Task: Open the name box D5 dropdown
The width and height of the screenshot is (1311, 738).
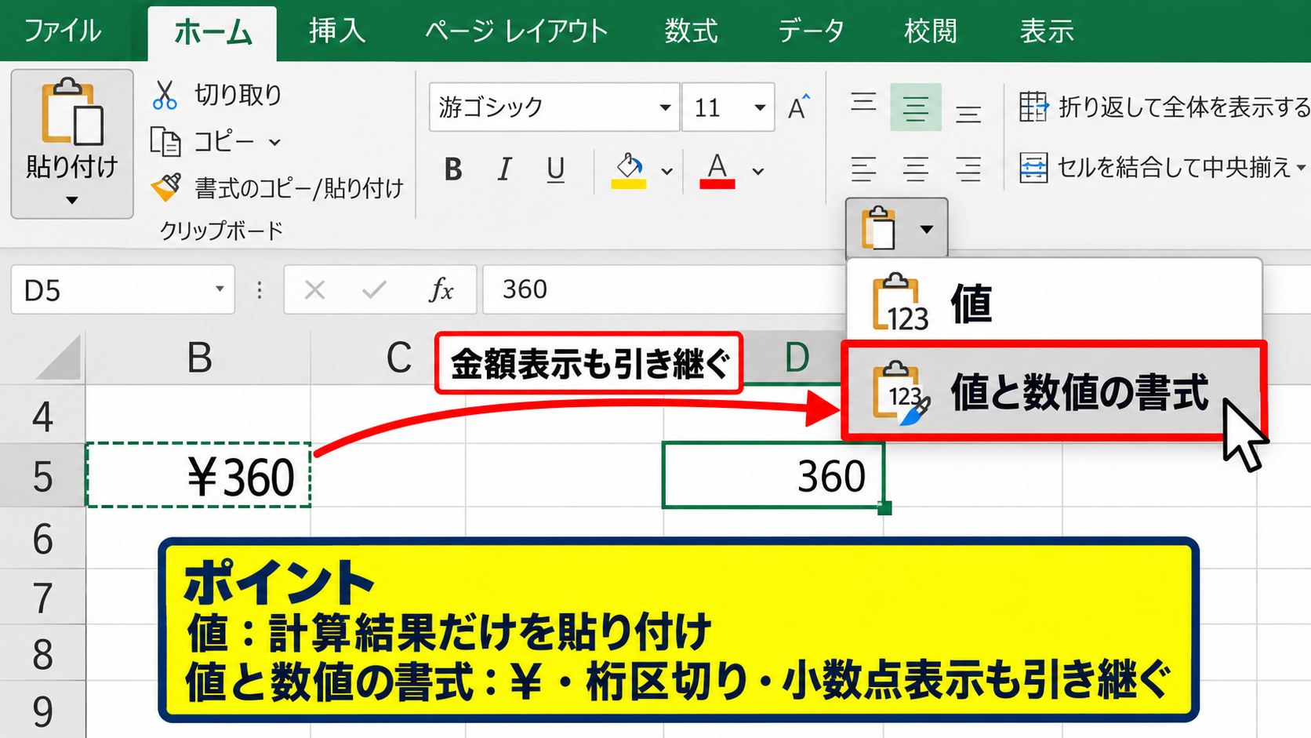Action: (x=220, y=289)
